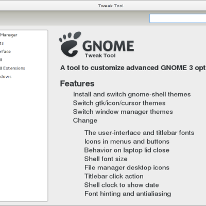
Task: Click 'Behavior on laptop lid close' text
Action: pyautogui.click(x=127, y=150)
